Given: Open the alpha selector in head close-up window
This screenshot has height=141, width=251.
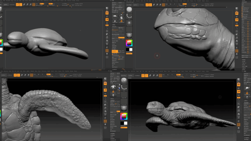Looking at the screenshot, I should pyautogui.click(x=129, y=23).
